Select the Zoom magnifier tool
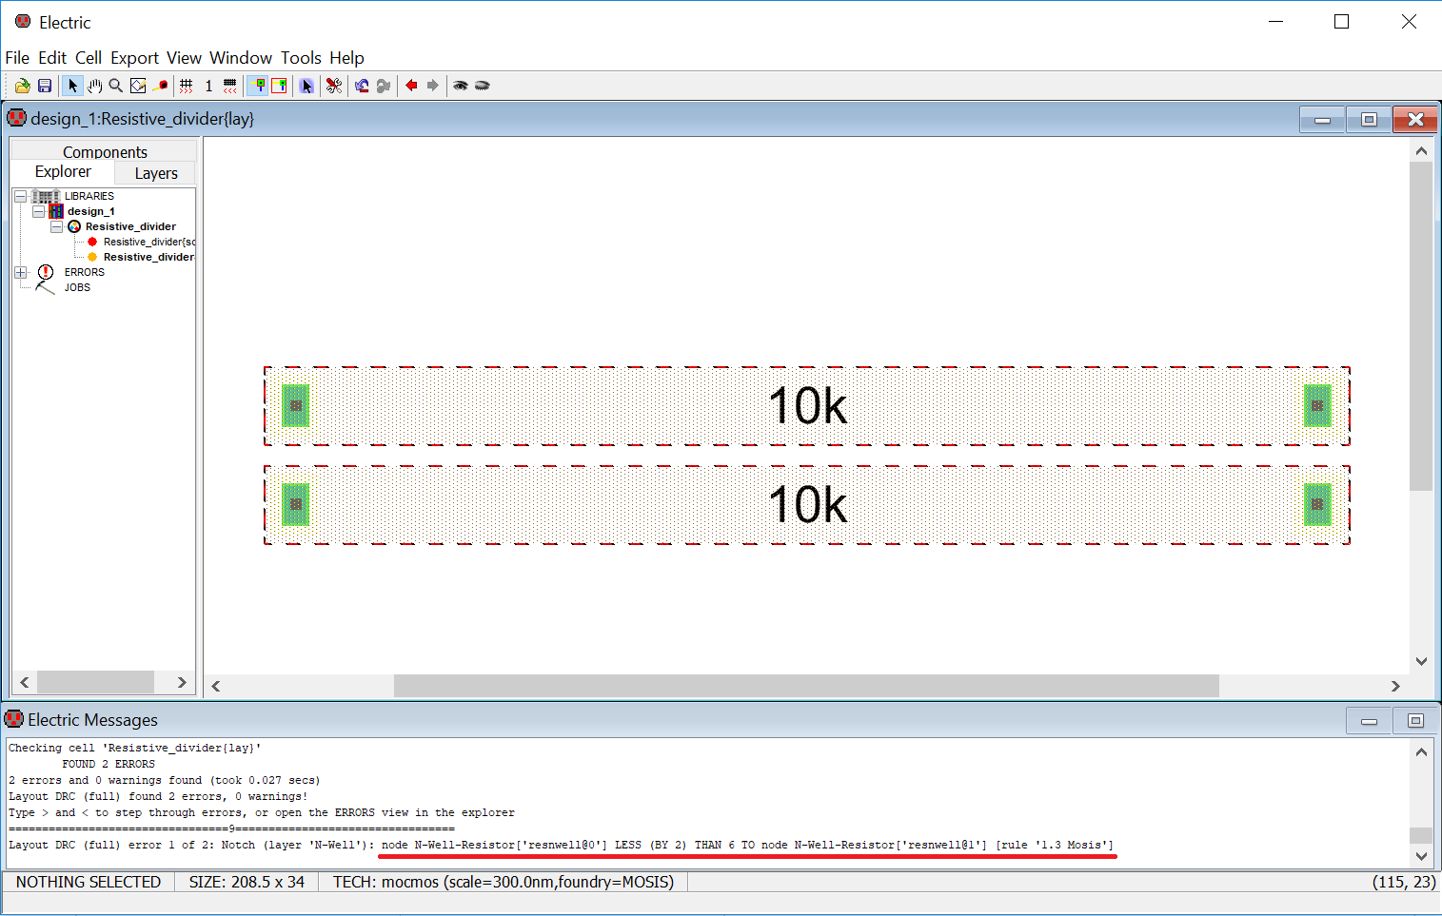The image size is (1442, 916). tap(116, 86)
